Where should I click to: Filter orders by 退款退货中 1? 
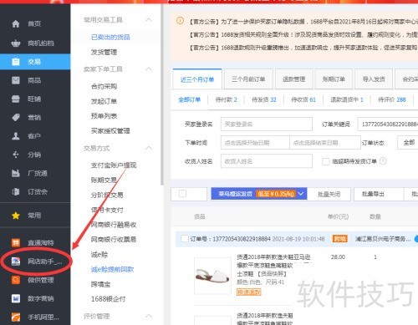coord(347,99)
